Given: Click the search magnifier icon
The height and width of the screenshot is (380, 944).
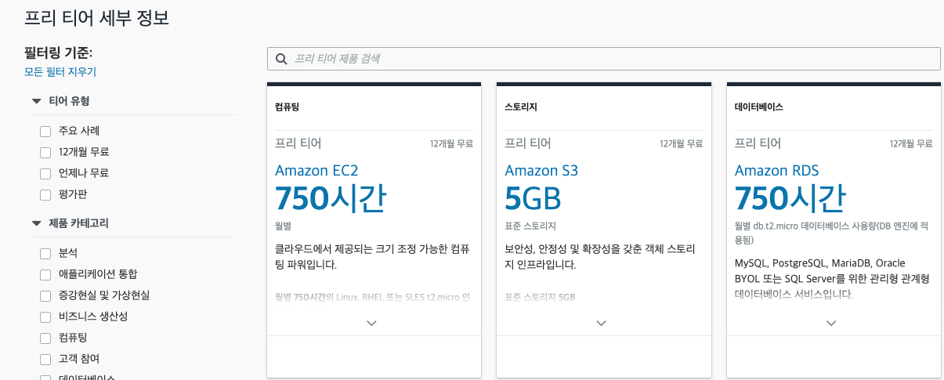Looking at the screenshot, I should coord(281,59).
